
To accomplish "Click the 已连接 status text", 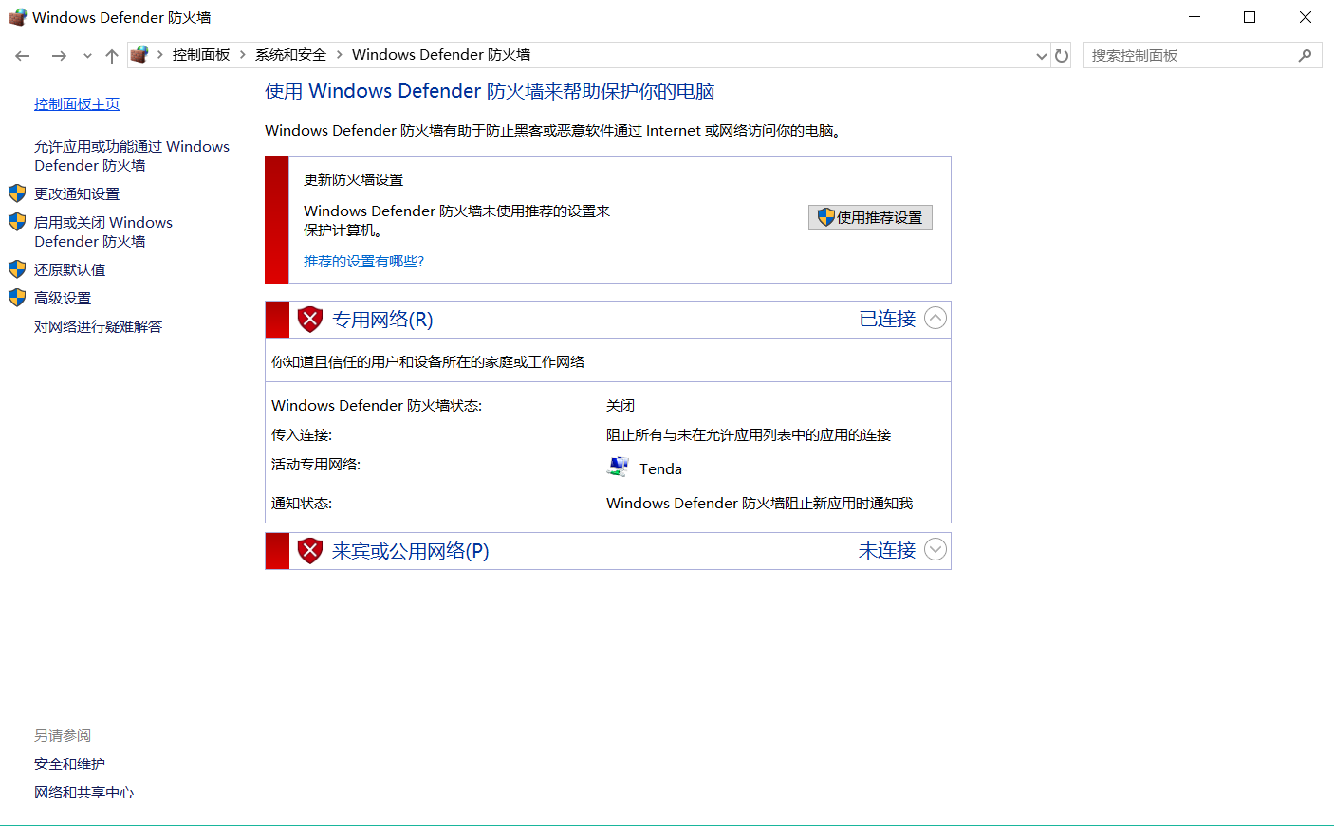I will click(x=887, y=319).
